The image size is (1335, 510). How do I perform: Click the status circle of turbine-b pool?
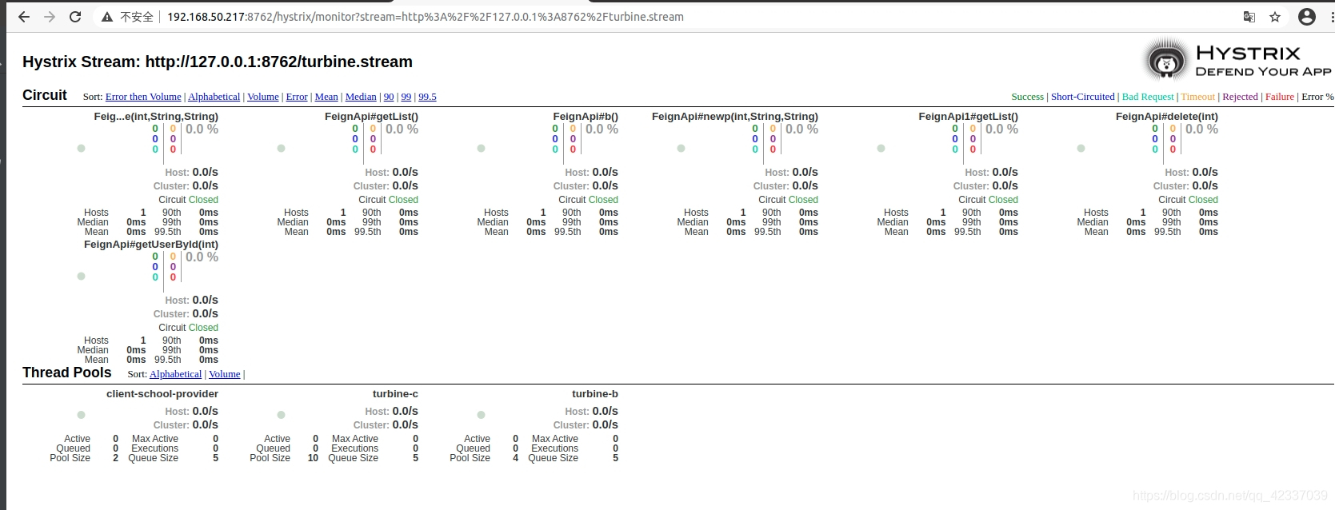481,415
